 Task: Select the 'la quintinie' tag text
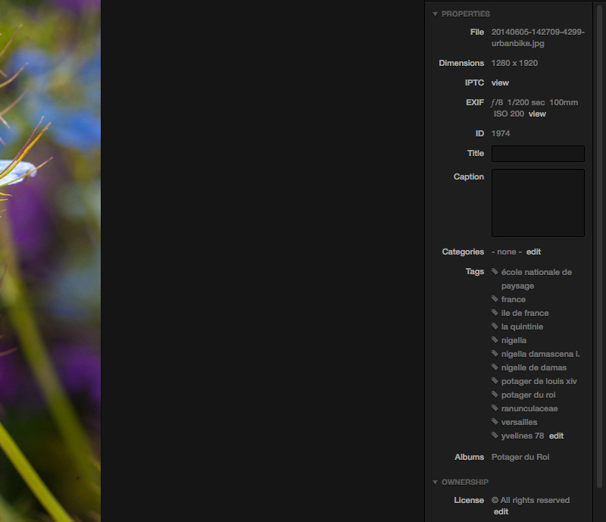pyautogui.click(x=522, y=327)
